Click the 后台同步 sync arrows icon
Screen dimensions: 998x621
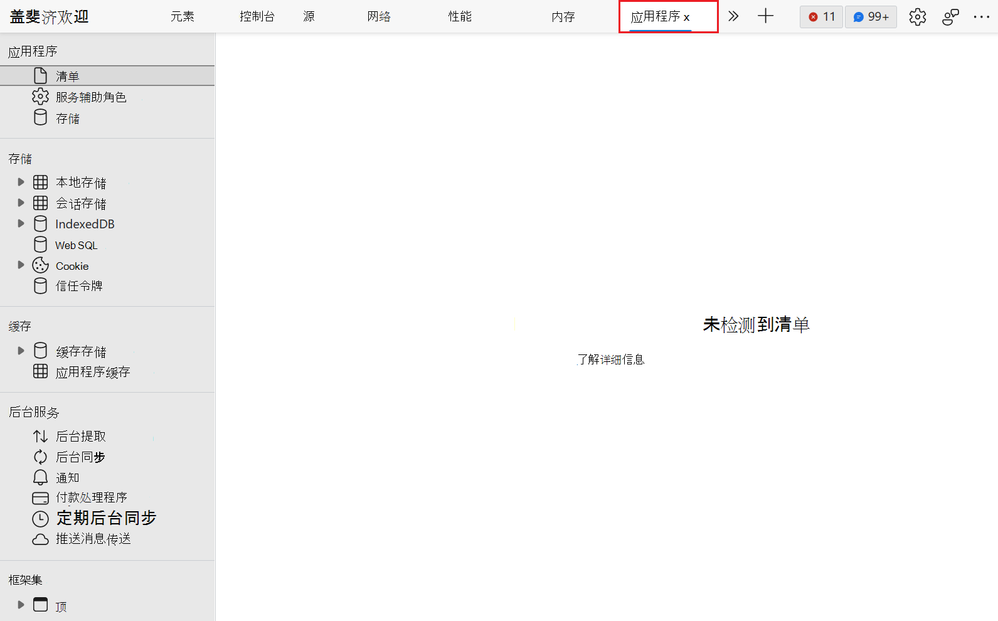pyautogui.click(x=40, y=457)
